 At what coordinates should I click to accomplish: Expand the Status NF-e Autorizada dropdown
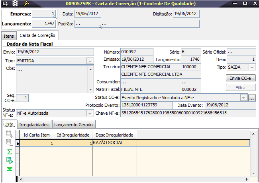click(x=90, y=113)
